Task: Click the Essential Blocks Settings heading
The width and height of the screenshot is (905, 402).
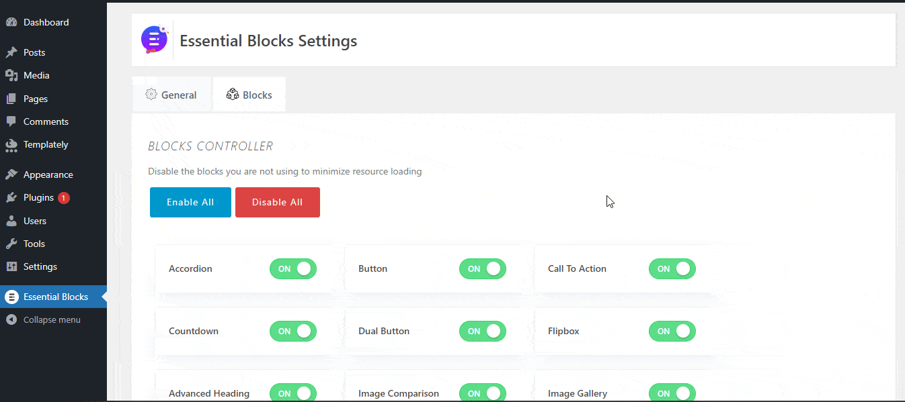Action: coord(268,41)
